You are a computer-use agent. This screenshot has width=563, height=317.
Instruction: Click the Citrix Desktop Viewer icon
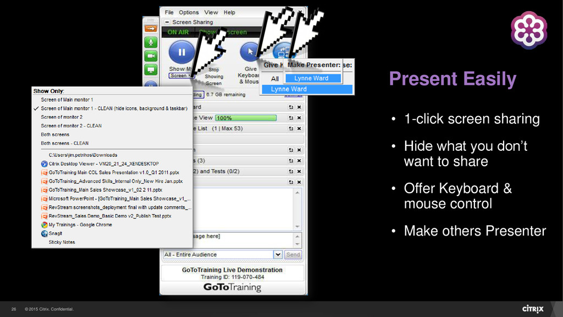pyautogui.click(x=44, y=163)
